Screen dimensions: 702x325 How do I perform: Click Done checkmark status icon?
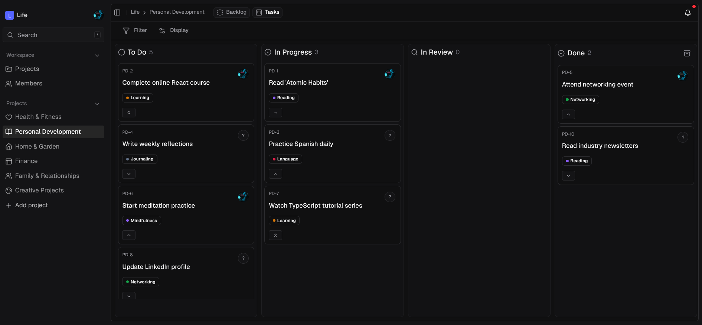coord(561,53)
